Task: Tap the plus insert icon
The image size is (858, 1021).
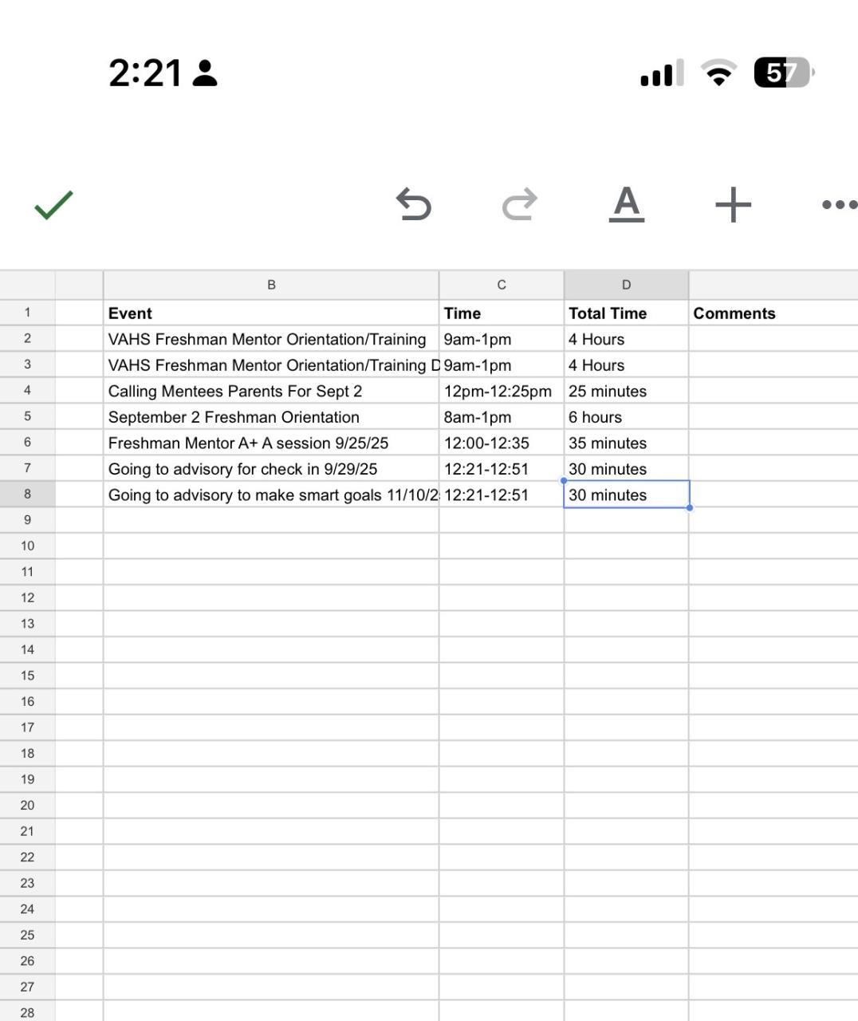Action: (733, 204)
